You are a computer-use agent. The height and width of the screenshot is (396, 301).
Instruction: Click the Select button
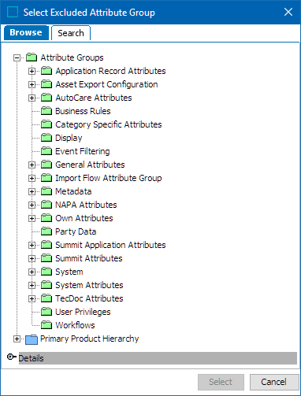(x=221, y=382)
